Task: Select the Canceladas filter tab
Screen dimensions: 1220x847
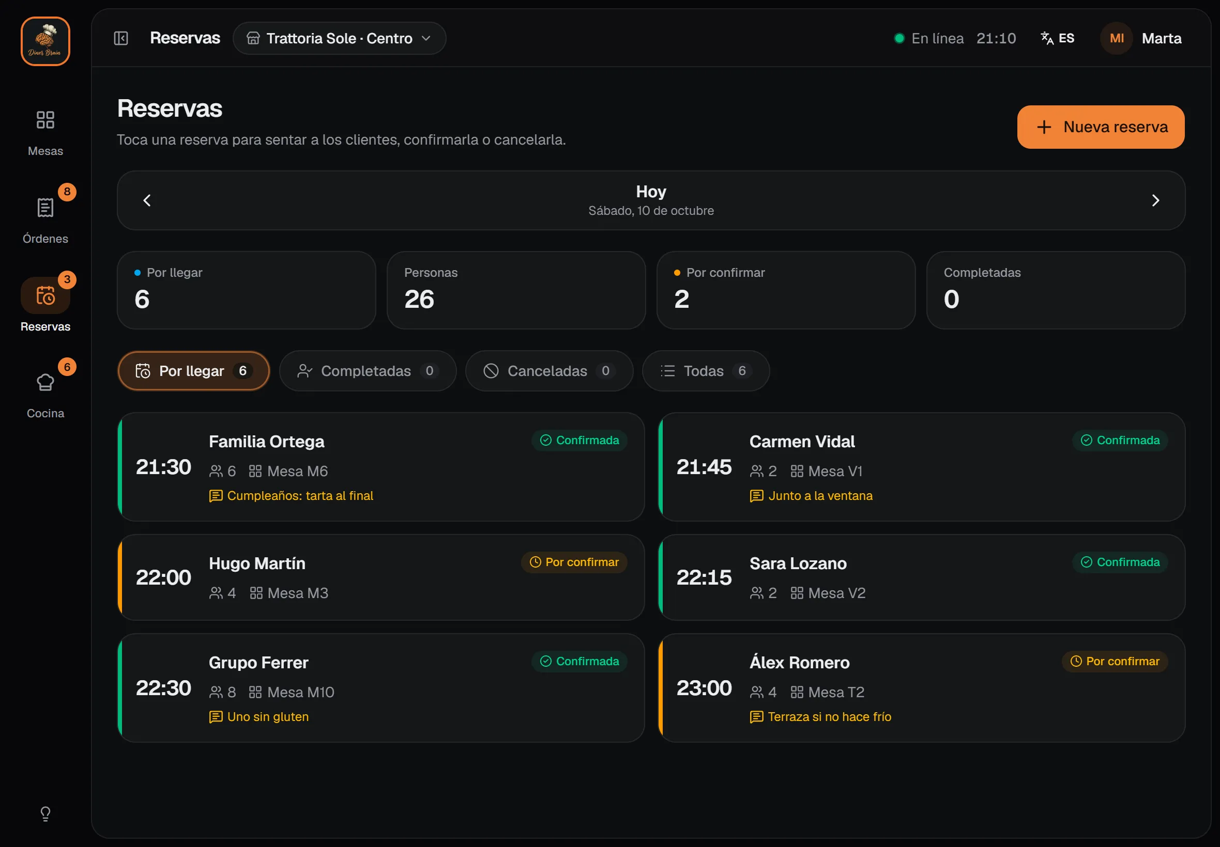Action: tap(549, 371)
